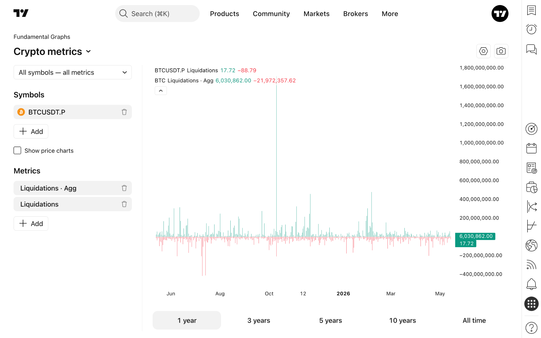The image size is (541, 338).
Task: Collapse the chart legend chevron
Action: coord(161,91)
